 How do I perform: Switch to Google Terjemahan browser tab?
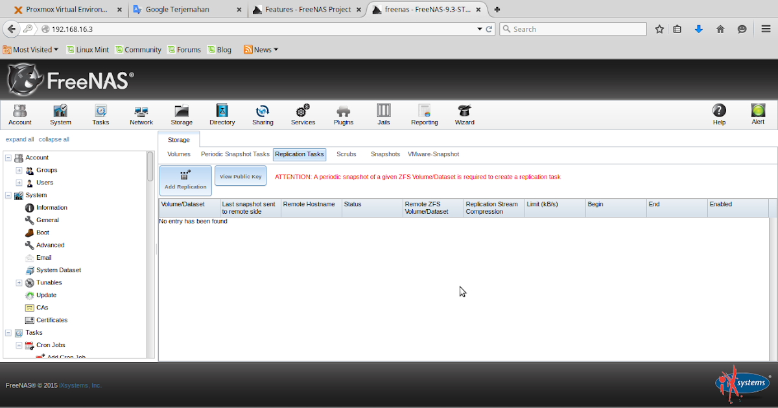(x=187, y=9)
